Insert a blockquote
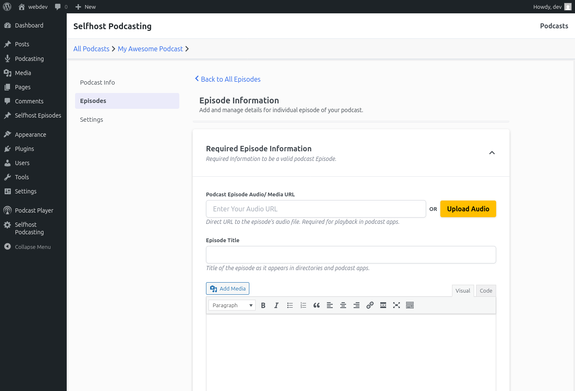The width and height of the screenshot is (575, 391). pos(316,305)
